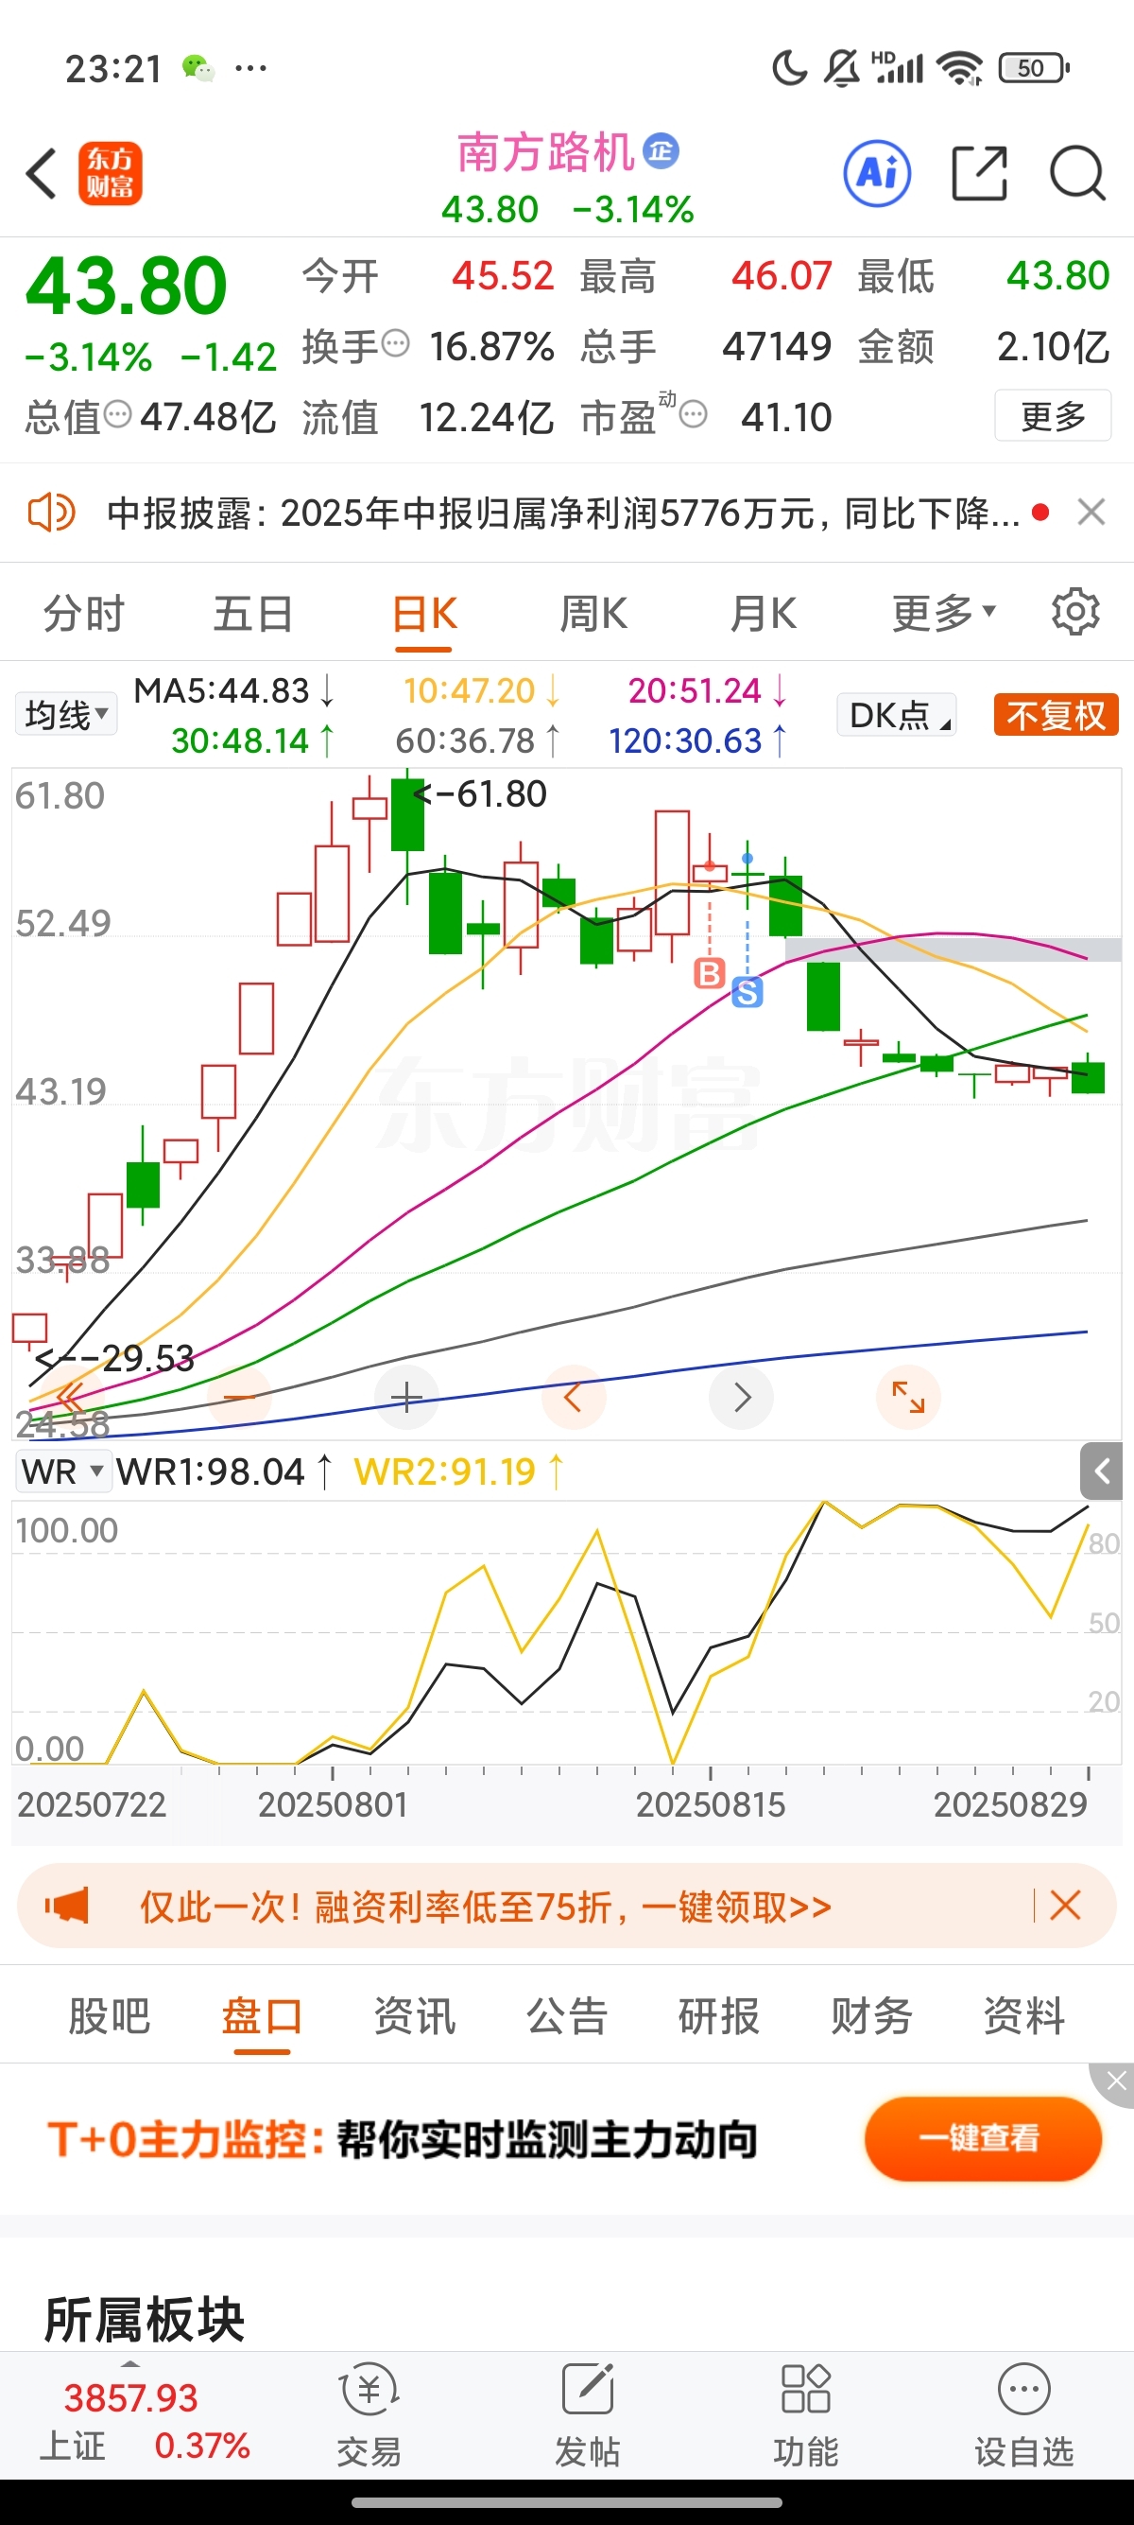Image resolution: width=1134 pixels, height=2525 pixels.
Task: Close the T+0主力监控 ad
Action: [1114, 2081]
